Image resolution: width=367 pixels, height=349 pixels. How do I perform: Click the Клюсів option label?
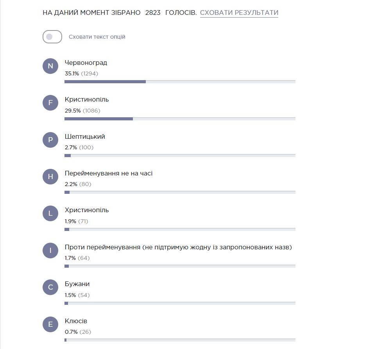(x=76, y=321)
